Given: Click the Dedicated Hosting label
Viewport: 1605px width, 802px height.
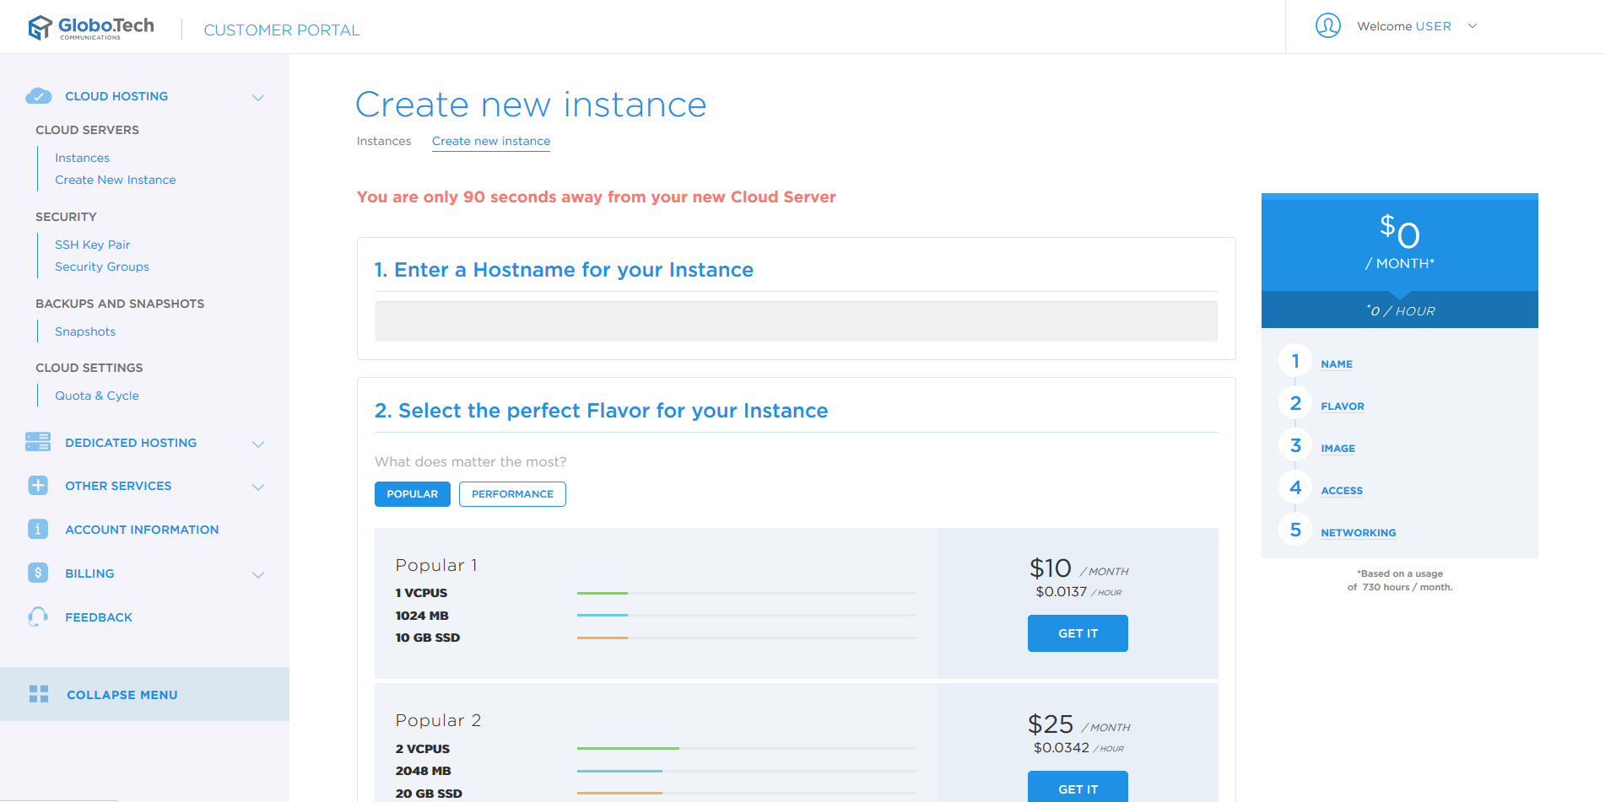Looking at the screenshot, I should point(131,443).
